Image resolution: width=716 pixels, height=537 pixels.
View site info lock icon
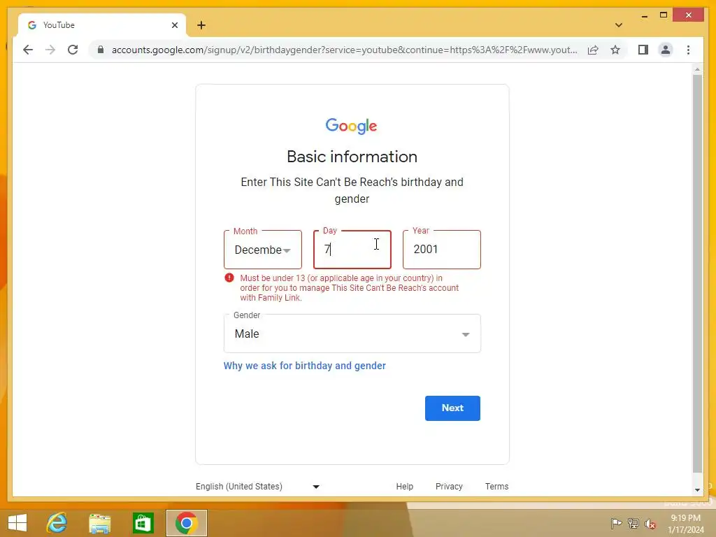101,50
